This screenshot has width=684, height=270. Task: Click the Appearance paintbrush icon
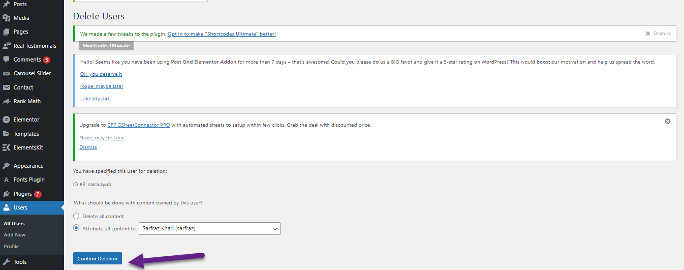(7, 166)
